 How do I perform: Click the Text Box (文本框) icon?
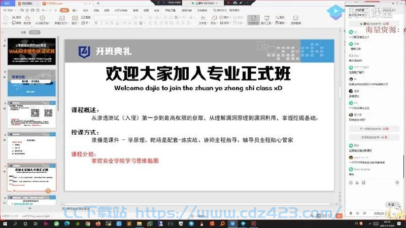click(x=203, y=18)
